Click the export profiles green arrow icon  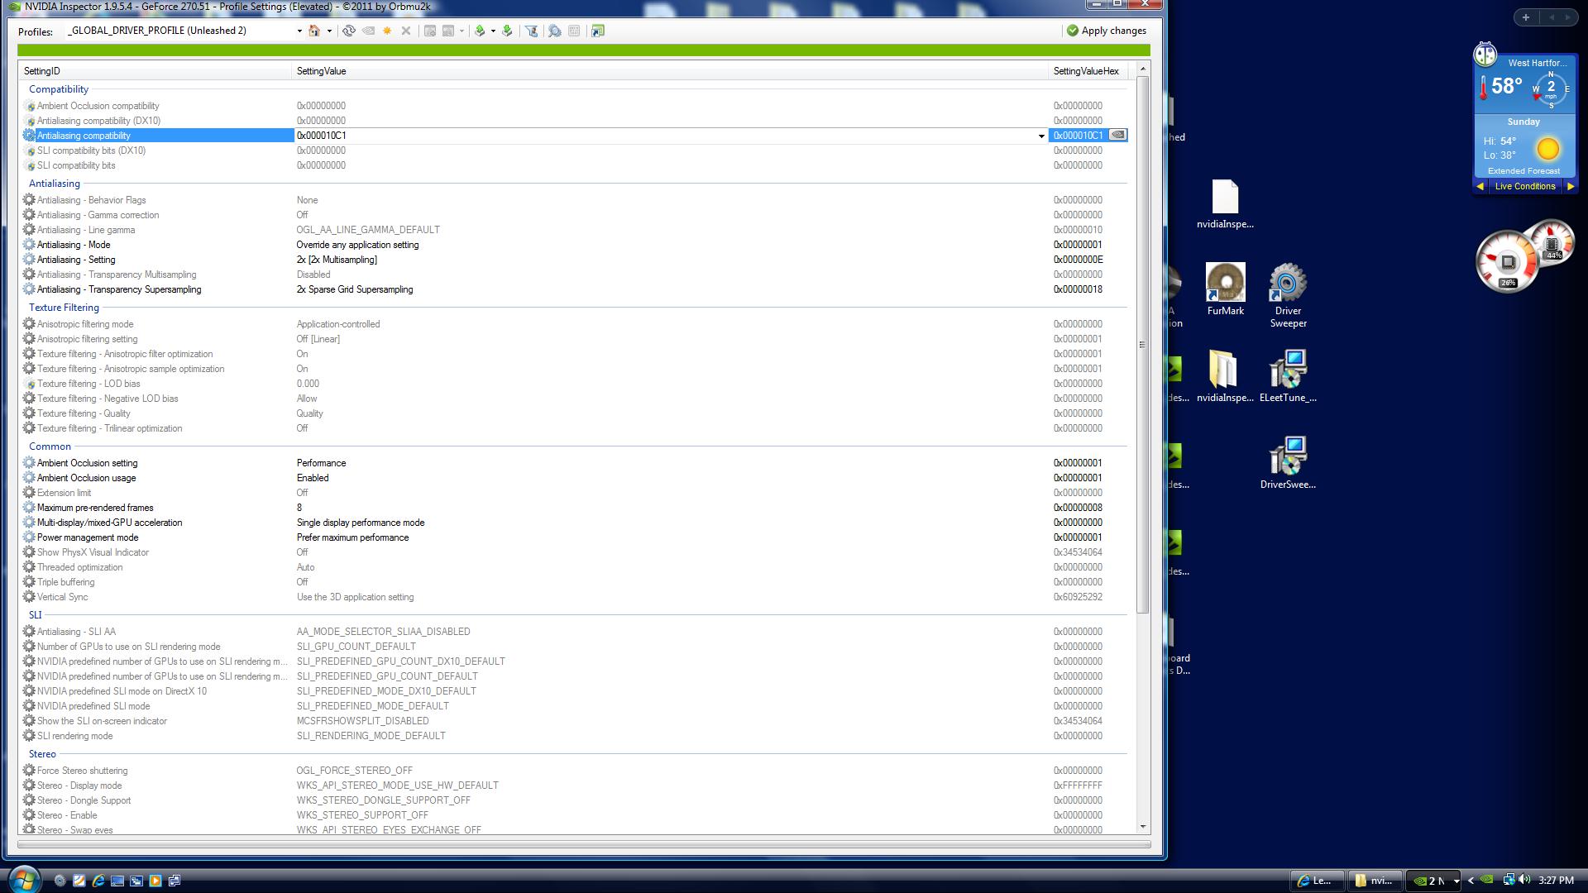[x=480, y=31]
